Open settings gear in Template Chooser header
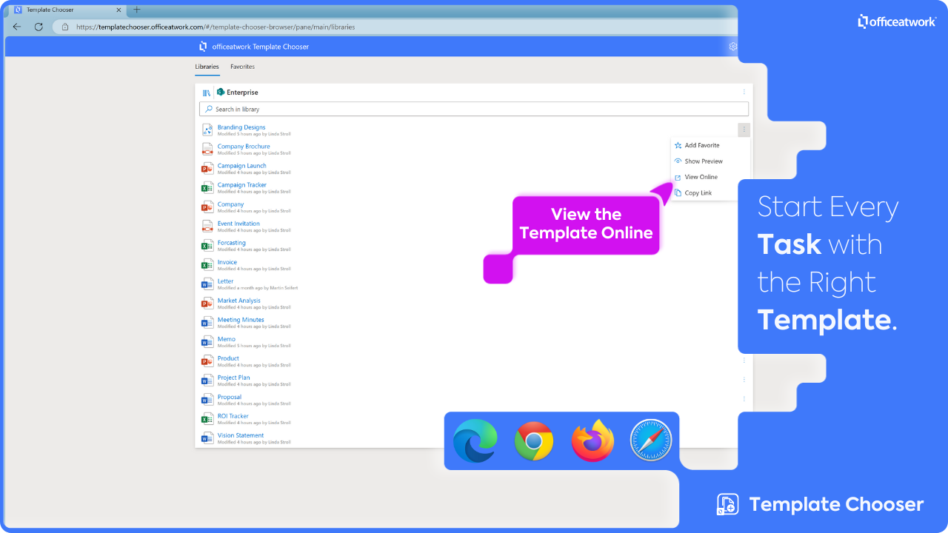Image resolution: width=948 pixels, height=533 pixels. point(733,47)
